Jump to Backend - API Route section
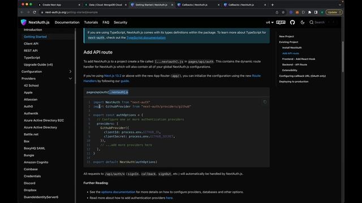The image size is (362, 203). (295, 65)
